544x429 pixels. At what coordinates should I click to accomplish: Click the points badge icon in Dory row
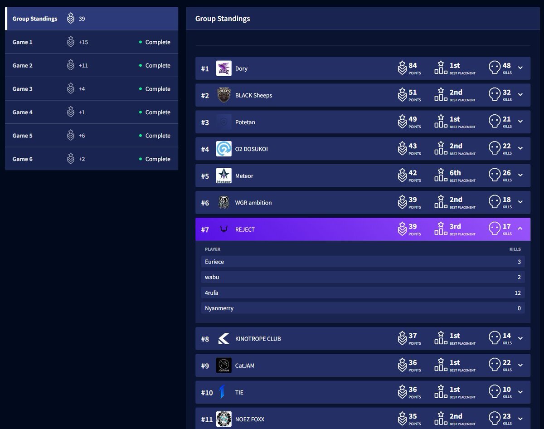(x=402, y=68)
